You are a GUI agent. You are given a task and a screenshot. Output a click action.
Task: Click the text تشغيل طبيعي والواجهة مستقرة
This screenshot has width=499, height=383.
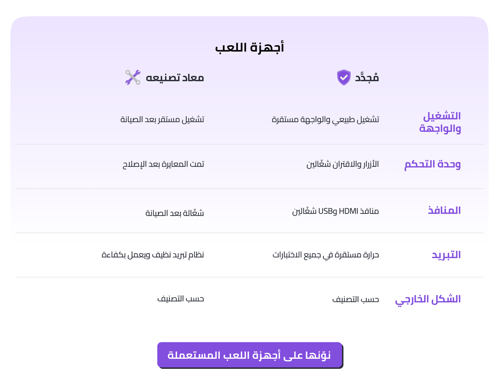point(325,120)
